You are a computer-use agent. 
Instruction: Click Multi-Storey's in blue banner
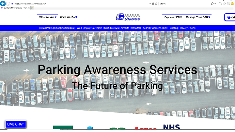click(x=111, y=28)
